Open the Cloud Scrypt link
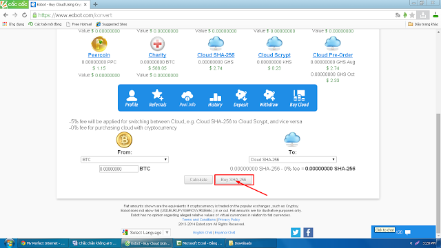The height and width of the screenshot is (248, 441). pos(274,55)
